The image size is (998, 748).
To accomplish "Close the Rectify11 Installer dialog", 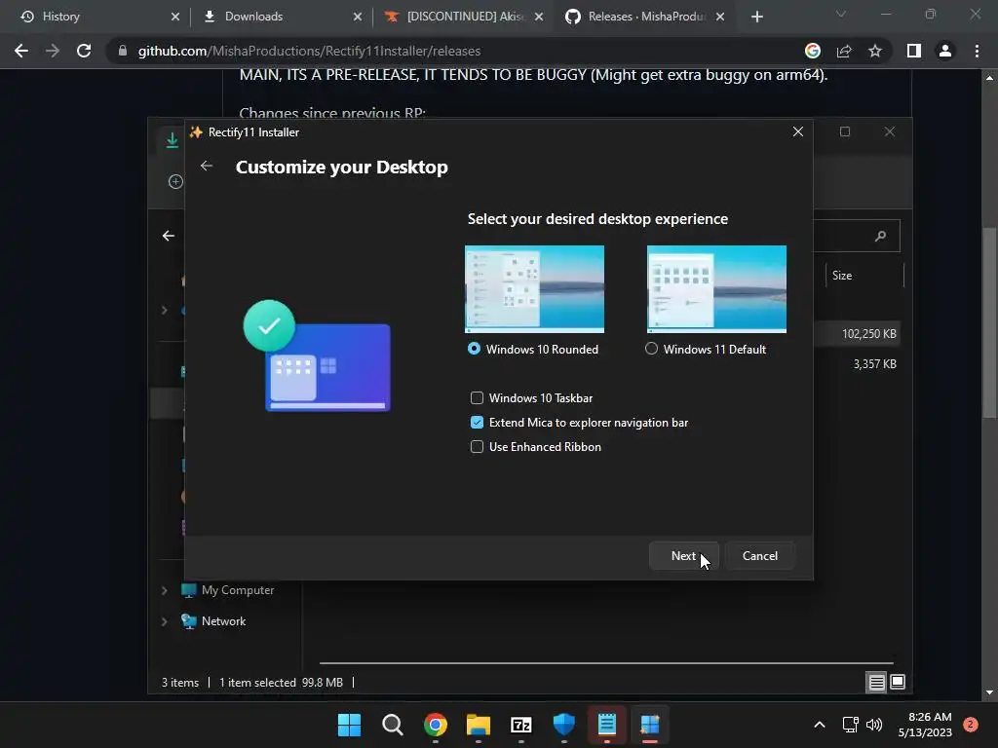I will pyautogui.click(x=797, y=131).
